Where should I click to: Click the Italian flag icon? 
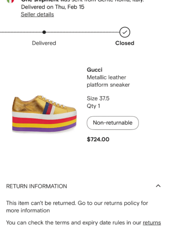[11, 1]
